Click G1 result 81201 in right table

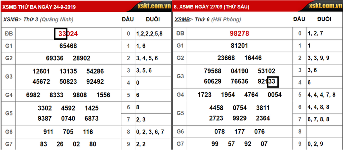tap(239, 46)
